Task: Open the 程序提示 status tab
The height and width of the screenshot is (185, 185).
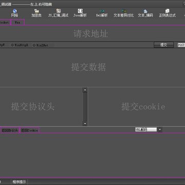Action: pyautogui.click(x=19, y=182)
